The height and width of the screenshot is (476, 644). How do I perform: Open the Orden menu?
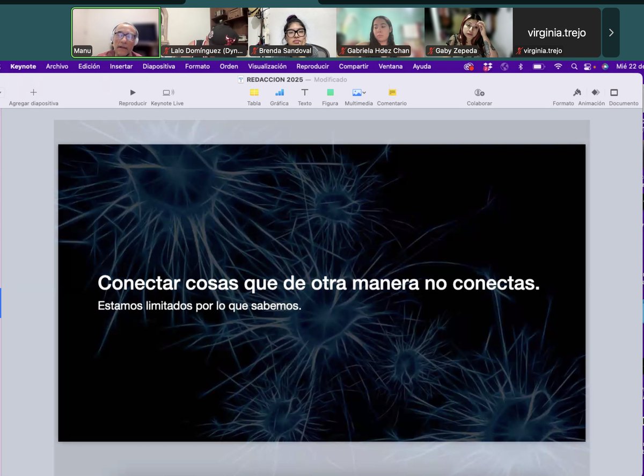pyautogui.click(x=229, y=67)
